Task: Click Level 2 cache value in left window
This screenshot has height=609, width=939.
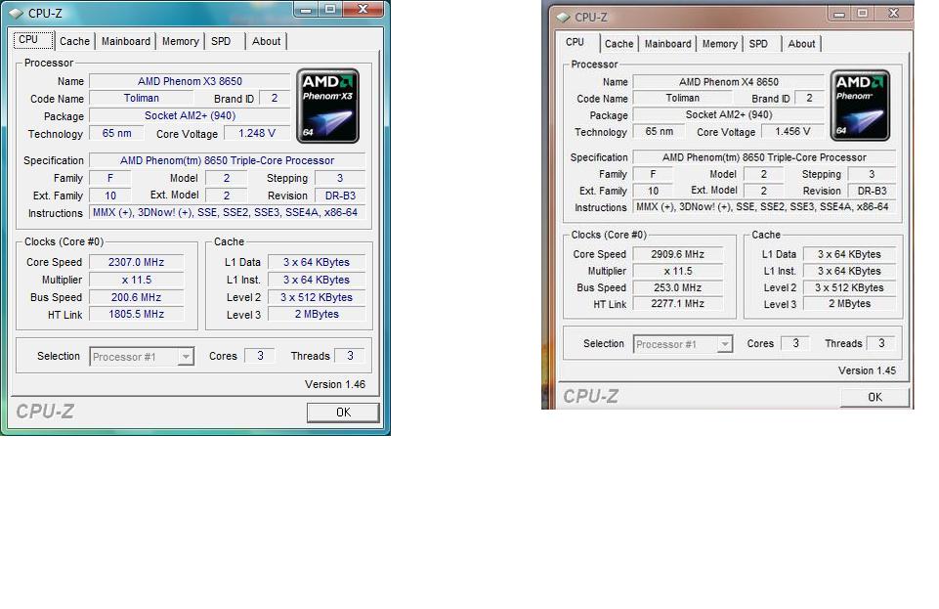Action: coord(317,297)
